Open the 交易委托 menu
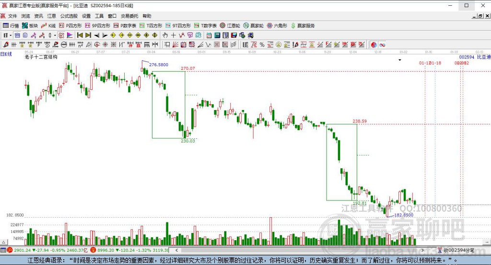Image resolution: width=491 pixels, height=265 pixels. pos(129,16)
